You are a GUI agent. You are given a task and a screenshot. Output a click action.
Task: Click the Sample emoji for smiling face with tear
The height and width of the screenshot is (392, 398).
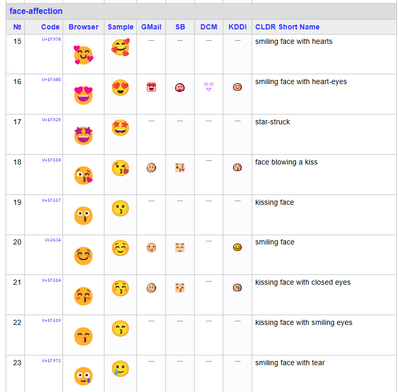(x=120, y=369)
